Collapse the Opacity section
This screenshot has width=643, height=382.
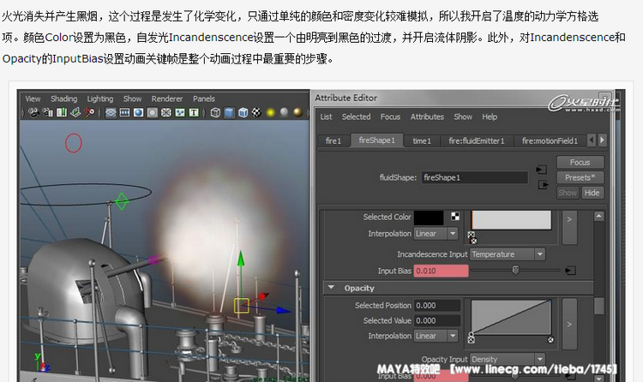[331, 289]
